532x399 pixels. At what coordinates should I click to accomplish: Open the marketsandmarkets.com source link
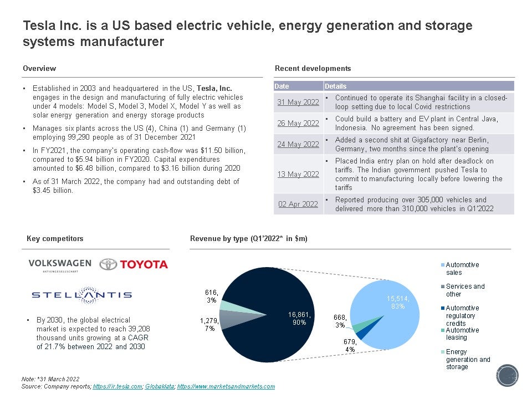226,386
